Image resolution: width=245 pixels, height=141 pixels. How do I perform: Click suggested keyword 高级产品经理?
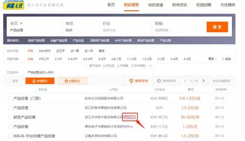click(x=36, y=41)
